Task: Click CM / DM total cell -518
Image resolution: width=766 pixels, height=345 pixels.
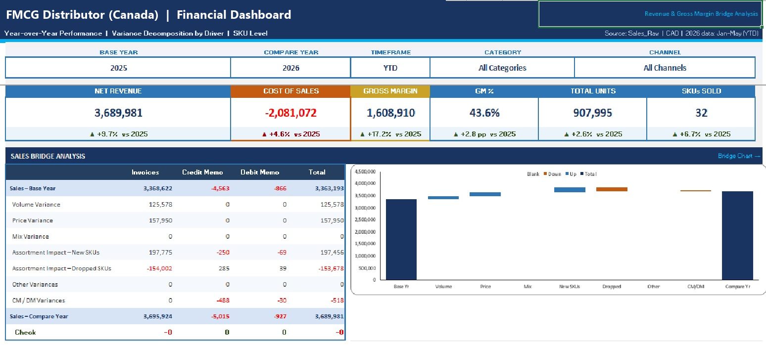Action: point(336,301)
